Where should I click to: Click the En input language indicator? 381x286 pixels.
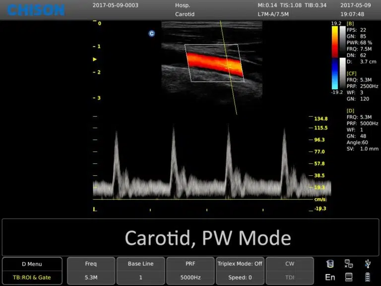tap(330, 277)
